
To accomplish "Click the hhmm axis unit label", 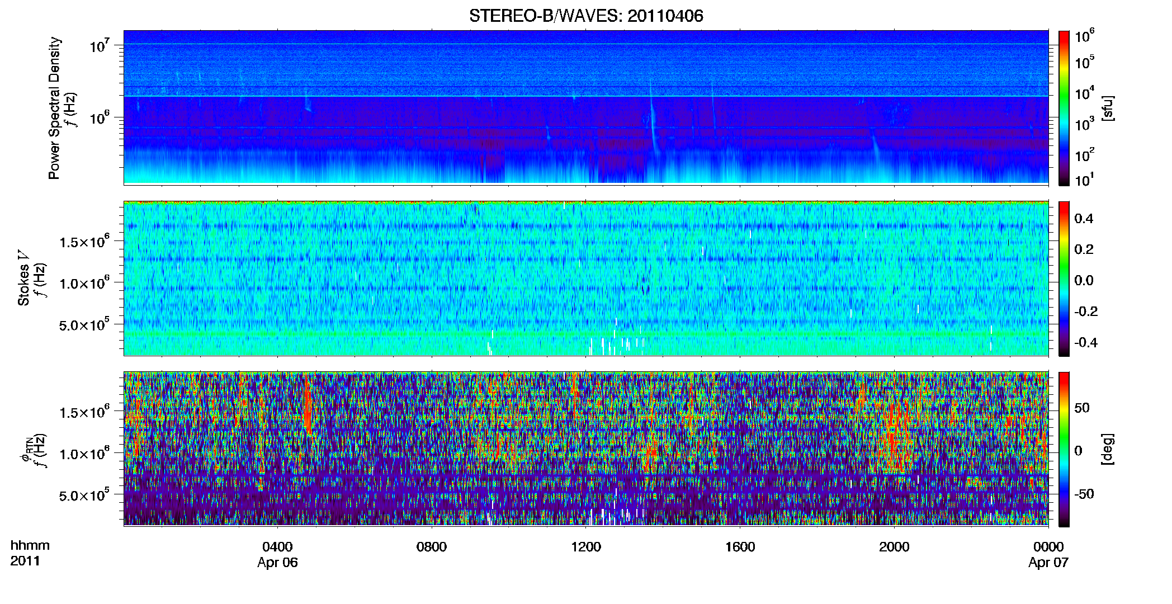I will click(30, 546).
